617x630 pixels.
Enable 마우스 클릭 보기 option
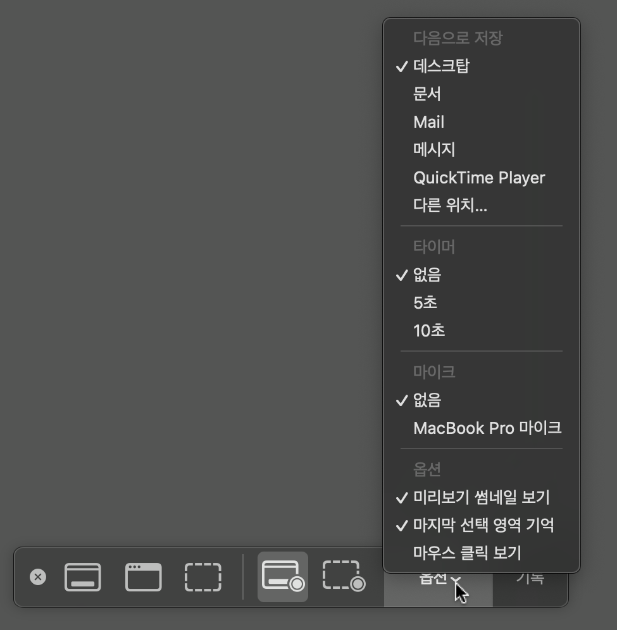pyautogui.click(x=482, y=553)
